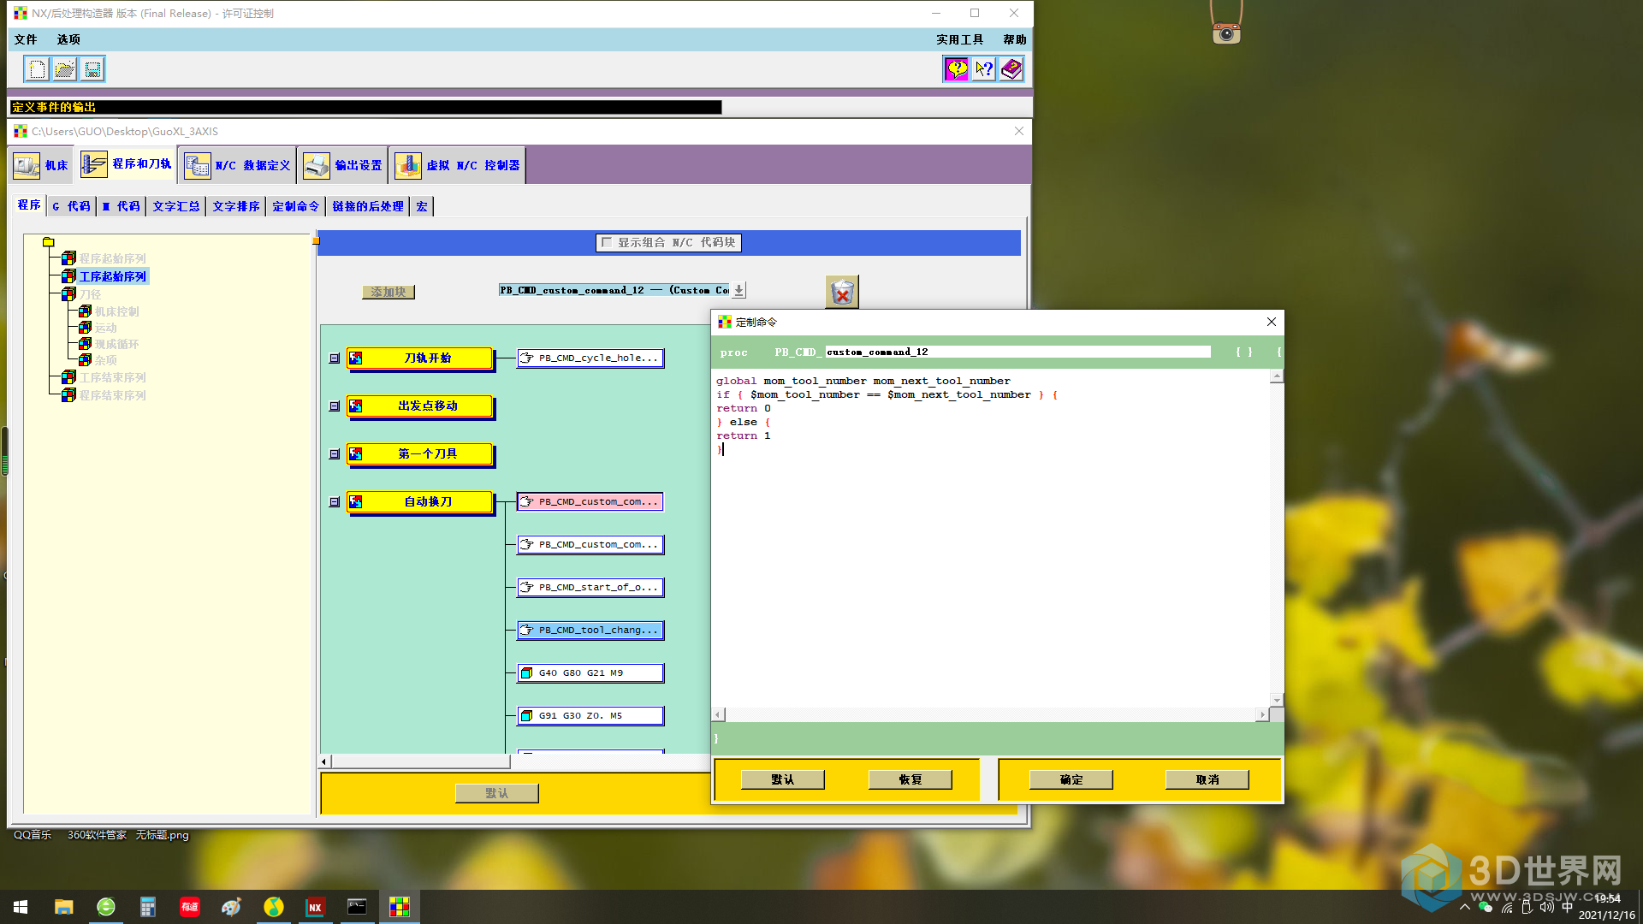This screenshot has width=1643, height=924.
Task: Open the N/C 数据定义 tab
Action: click(238, 165)
